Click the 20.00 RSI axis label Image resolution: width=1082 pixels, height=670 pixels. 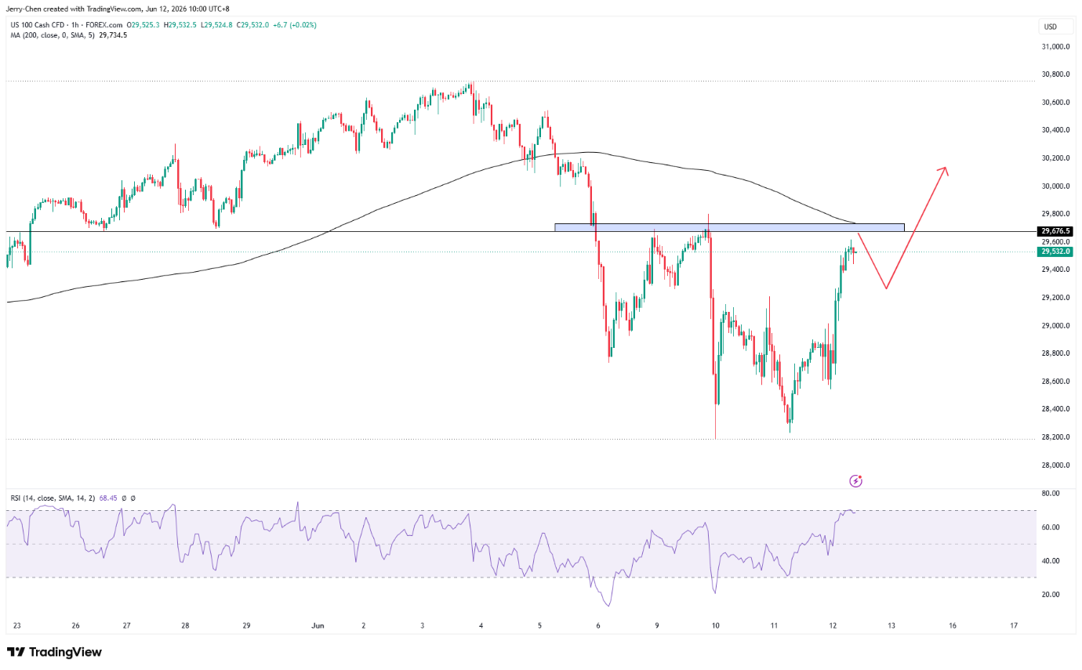[x=1051, y=595]
